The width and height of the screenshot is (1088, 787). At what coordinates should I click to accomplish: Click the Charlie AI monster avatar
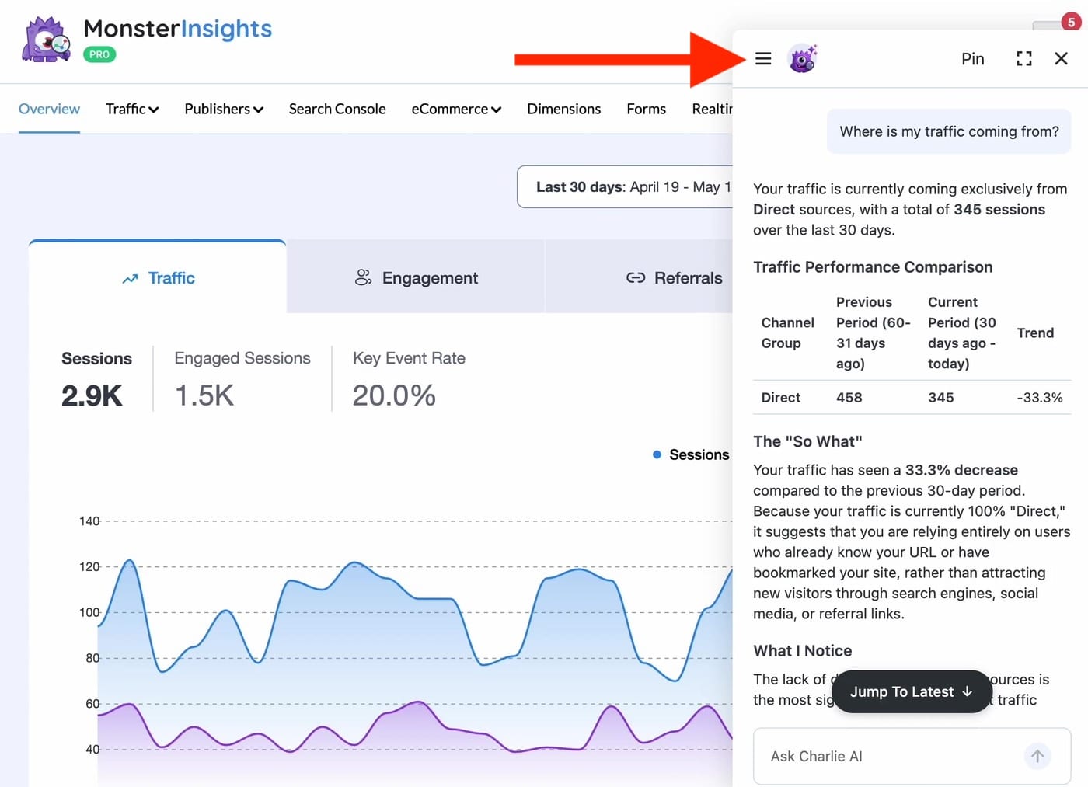tap(803, 58)
